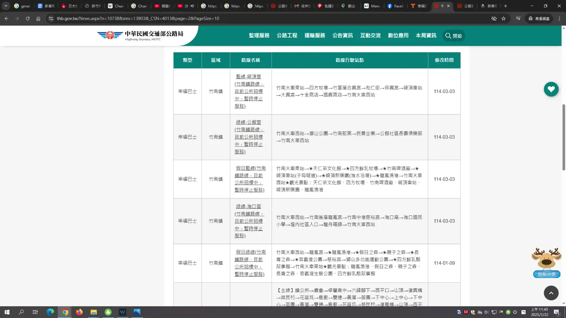Toggle the volume icon in system tray
This screenshot has width=566, height=318.
[x=486, y=312]
